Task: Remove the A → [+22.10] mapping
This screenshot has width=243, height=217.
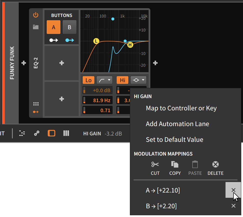Action: pyautogui.click(x=233, y=190)
